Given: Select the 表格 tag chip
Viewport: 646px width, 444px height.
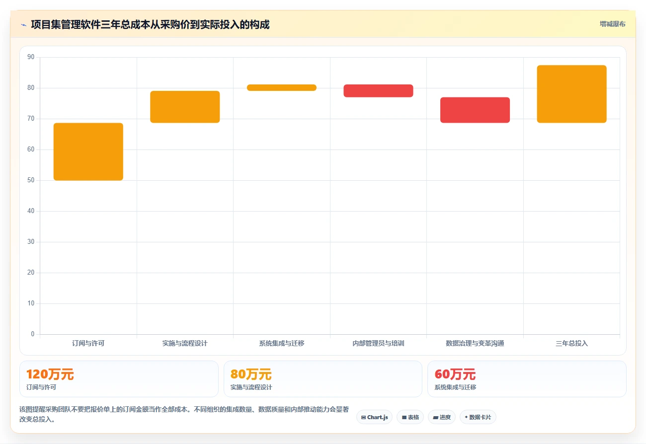Looking at the screenshot, I should coord(410,417).
